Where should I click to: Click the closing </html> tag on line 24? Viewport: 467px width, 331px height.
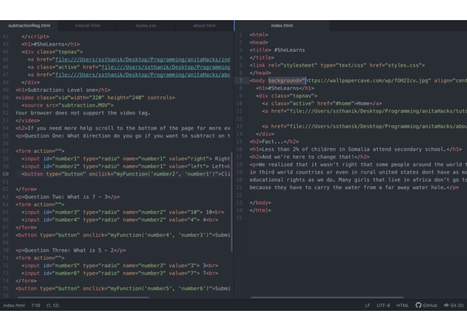(x=260, y=210)
